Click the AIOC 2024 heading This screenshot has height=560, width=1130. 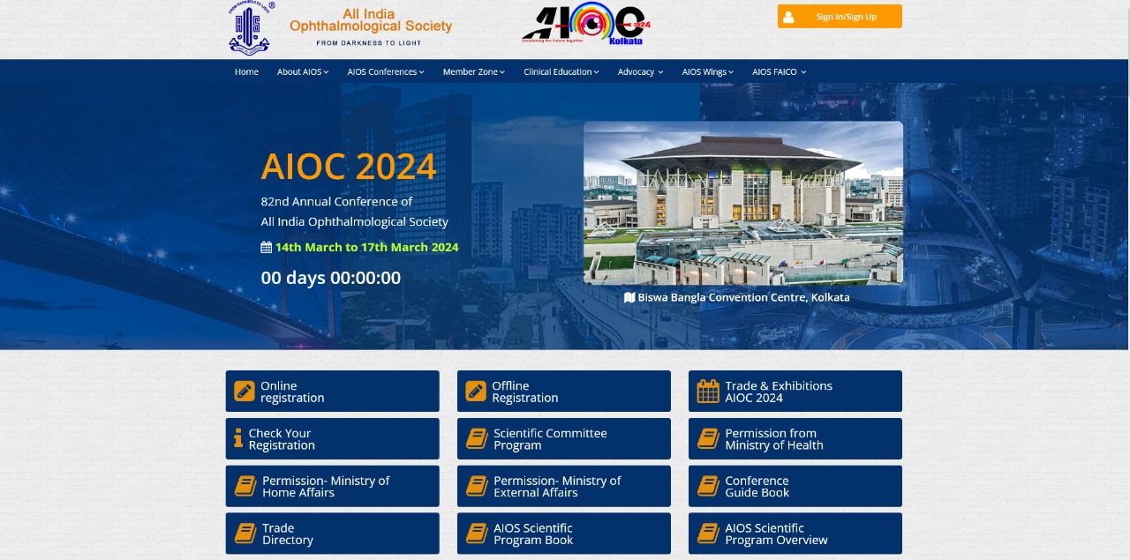click(349, 167)
